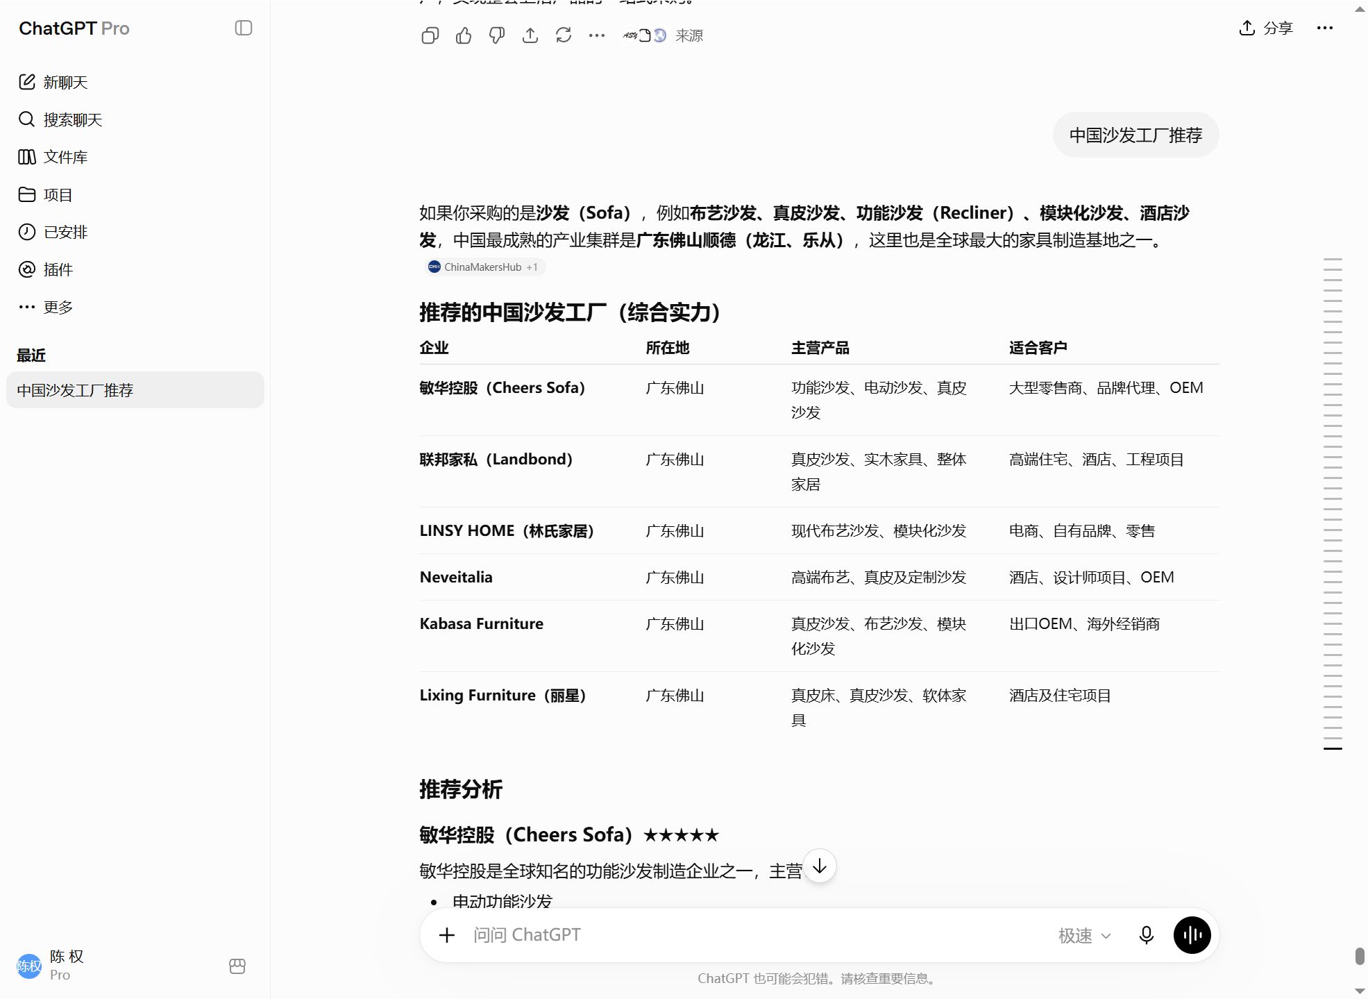Click the share-response upload icon
Screen dimensions: 1368x999
click(x=530, y=35)
